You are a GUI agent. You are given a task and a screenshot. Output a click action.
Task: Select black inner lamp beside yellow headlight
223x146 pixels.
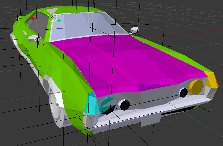183,93
